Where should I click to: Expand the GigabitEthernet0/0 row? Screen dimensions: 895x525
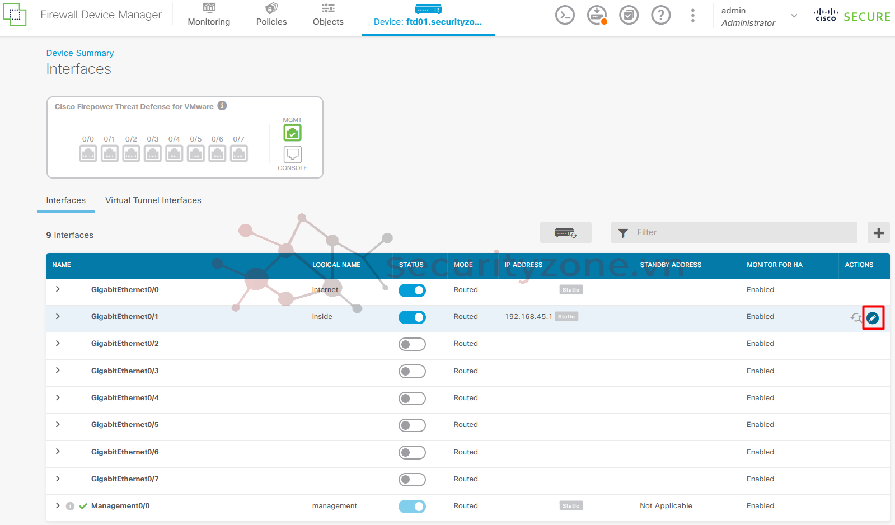click(x=58, y=289)
